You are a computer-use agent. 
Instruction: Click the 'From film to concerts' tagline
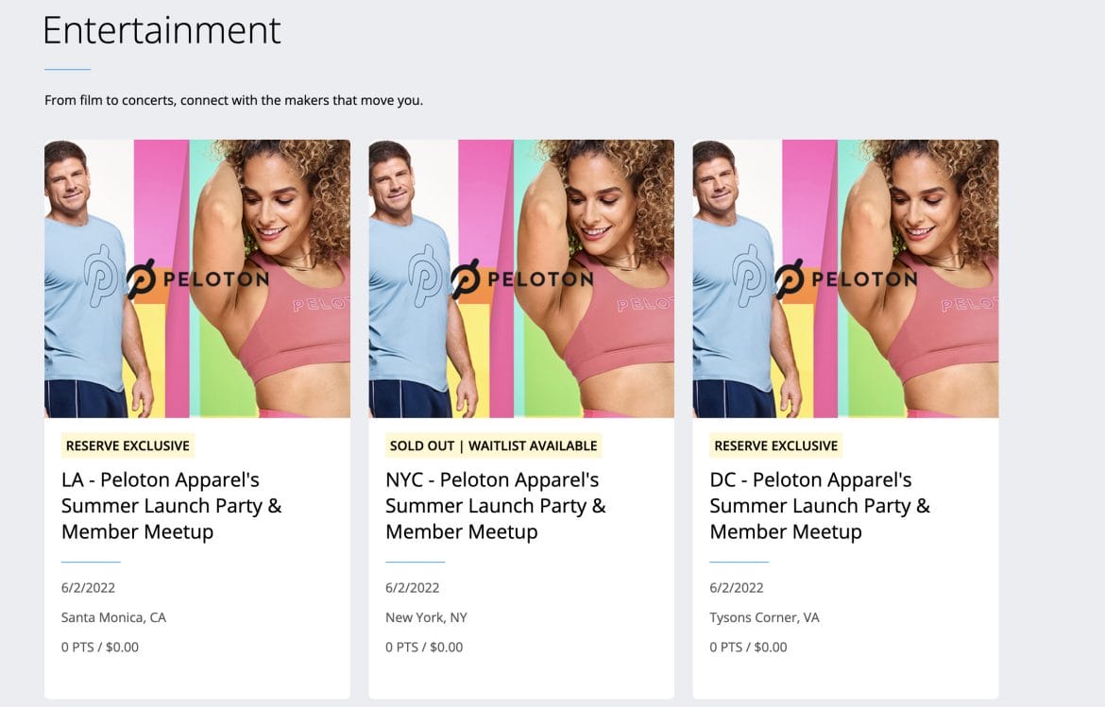pyautogui.click(x=234, y=100)
